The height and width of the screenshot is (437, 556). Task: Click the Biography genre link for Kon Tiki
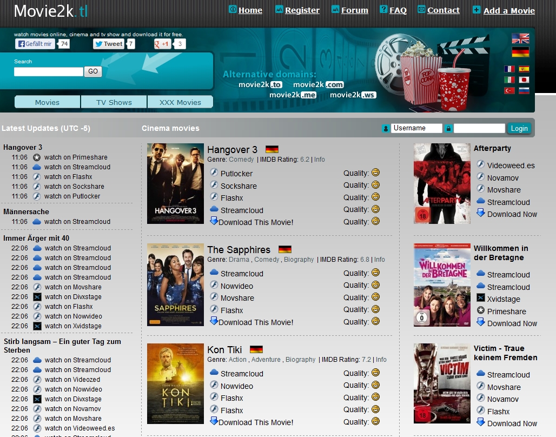click(300, 360)
